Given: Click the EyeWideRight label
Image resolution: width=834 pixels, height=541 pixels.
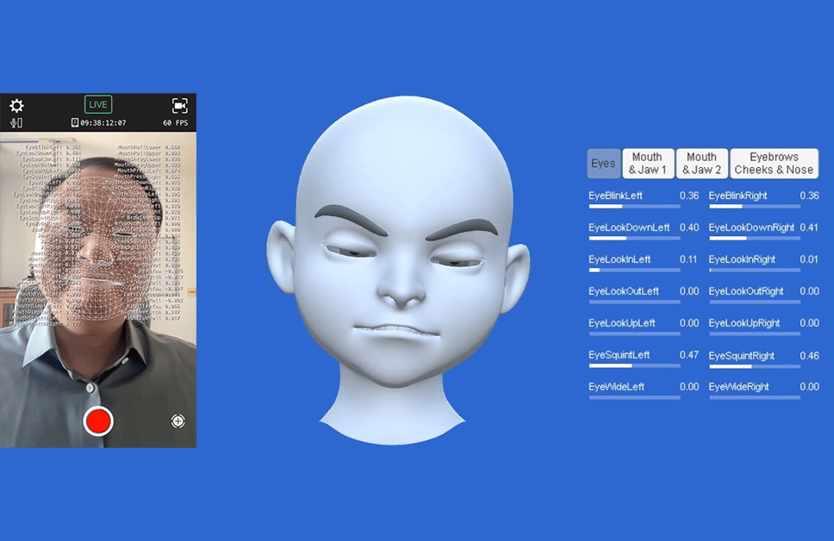Looking at the screenshot, I should point(738,387).
